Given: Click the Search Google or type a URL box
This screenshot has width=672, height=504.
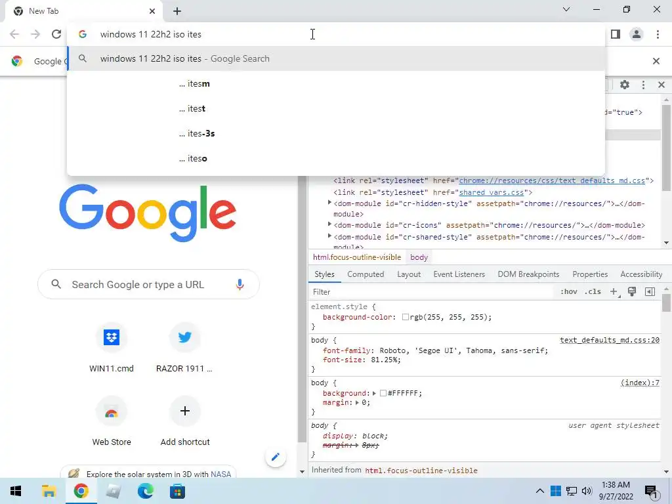Looking at the screenshot, I should [x=148, y=284].
